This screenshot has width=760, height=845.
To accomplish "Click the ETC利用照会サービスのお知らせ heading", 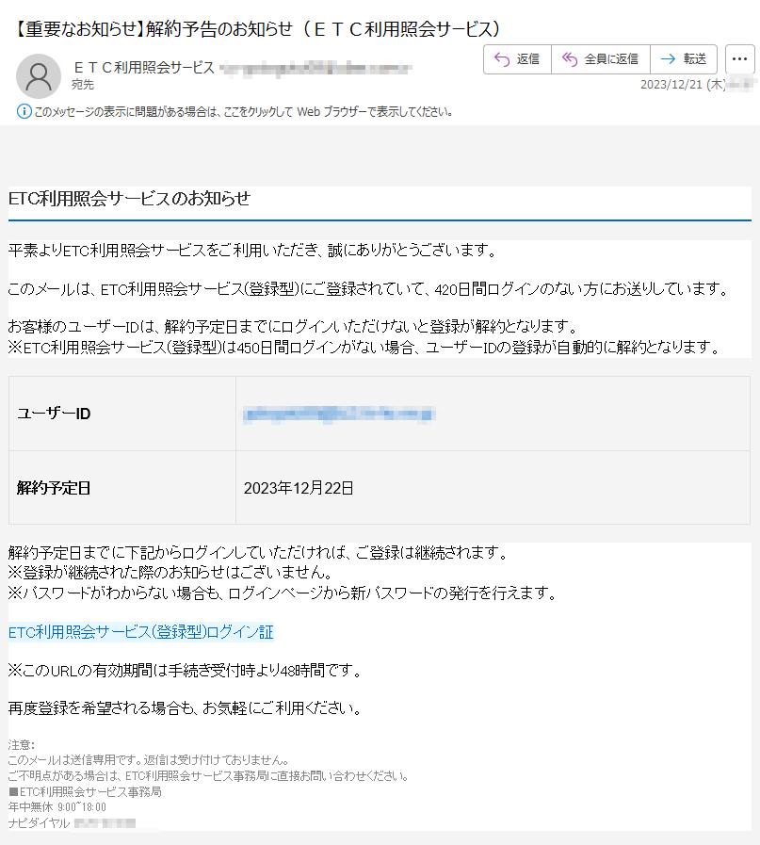I will pos(129,199).
